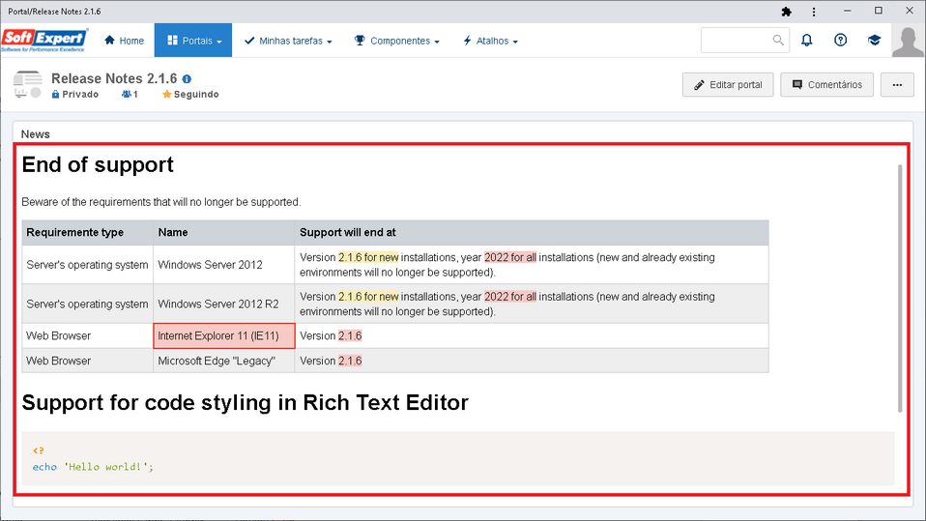
Task: Click the Editar portal button
Action: tap(728, 84)
